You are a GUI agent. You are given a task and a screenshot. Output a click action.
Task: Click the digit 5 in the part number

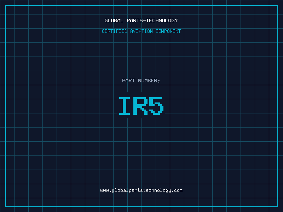click(156, 106)
